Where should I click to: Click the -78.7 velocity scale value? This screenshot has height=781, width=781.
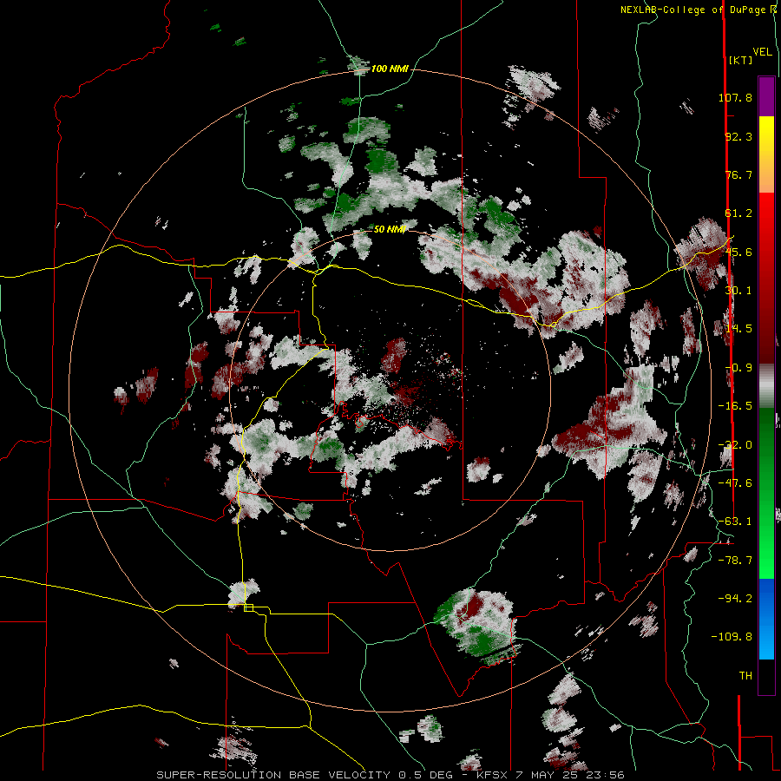735,561
